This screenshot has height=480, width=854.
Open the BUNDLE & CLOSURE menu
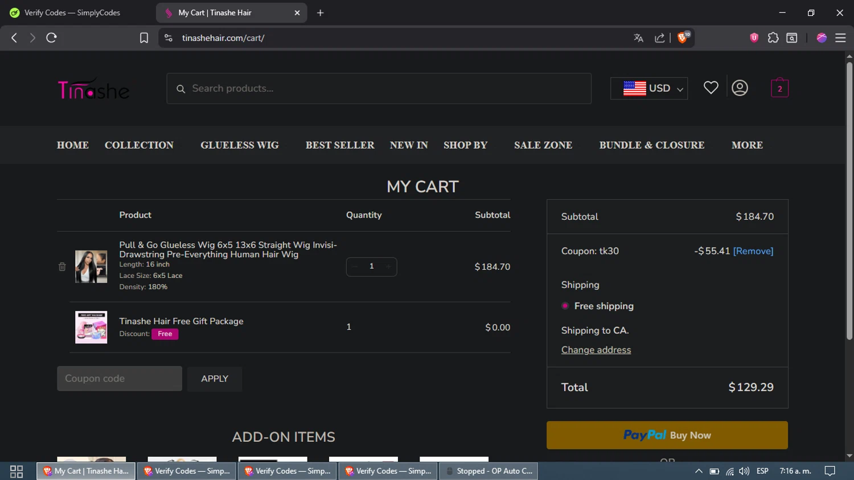point(652,145)
